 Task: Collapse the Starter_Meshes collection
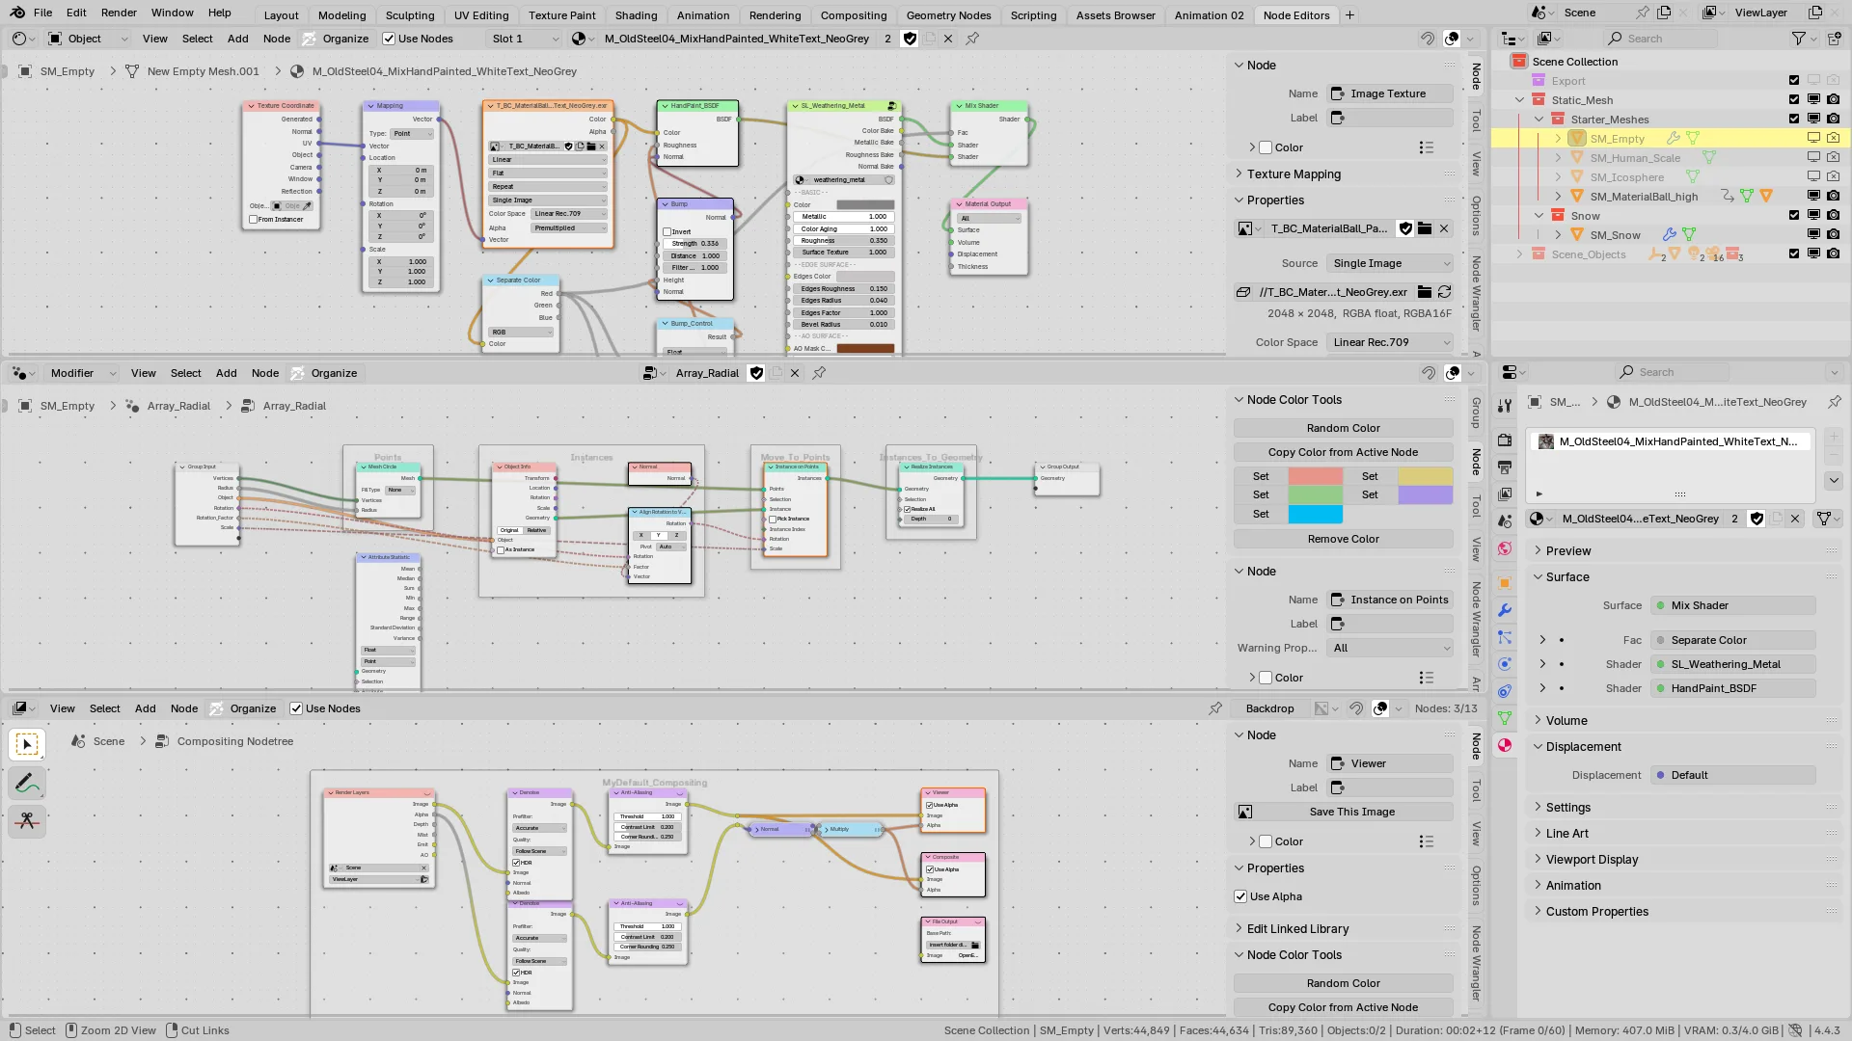(1539, 120)
